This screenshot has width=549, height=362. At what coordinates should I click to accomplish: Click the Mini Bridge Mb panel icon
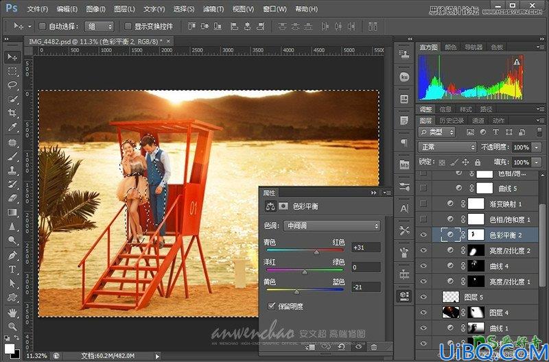pyautogui.click(x=404, y=165)
